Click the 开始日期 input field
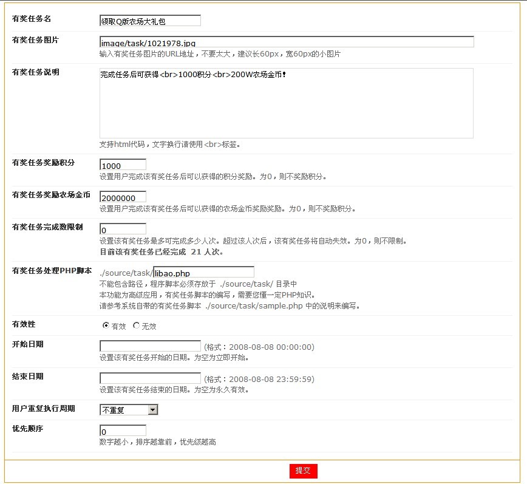Image resolution: width=527 pixels, height=484 pixels. click(150, 346)
